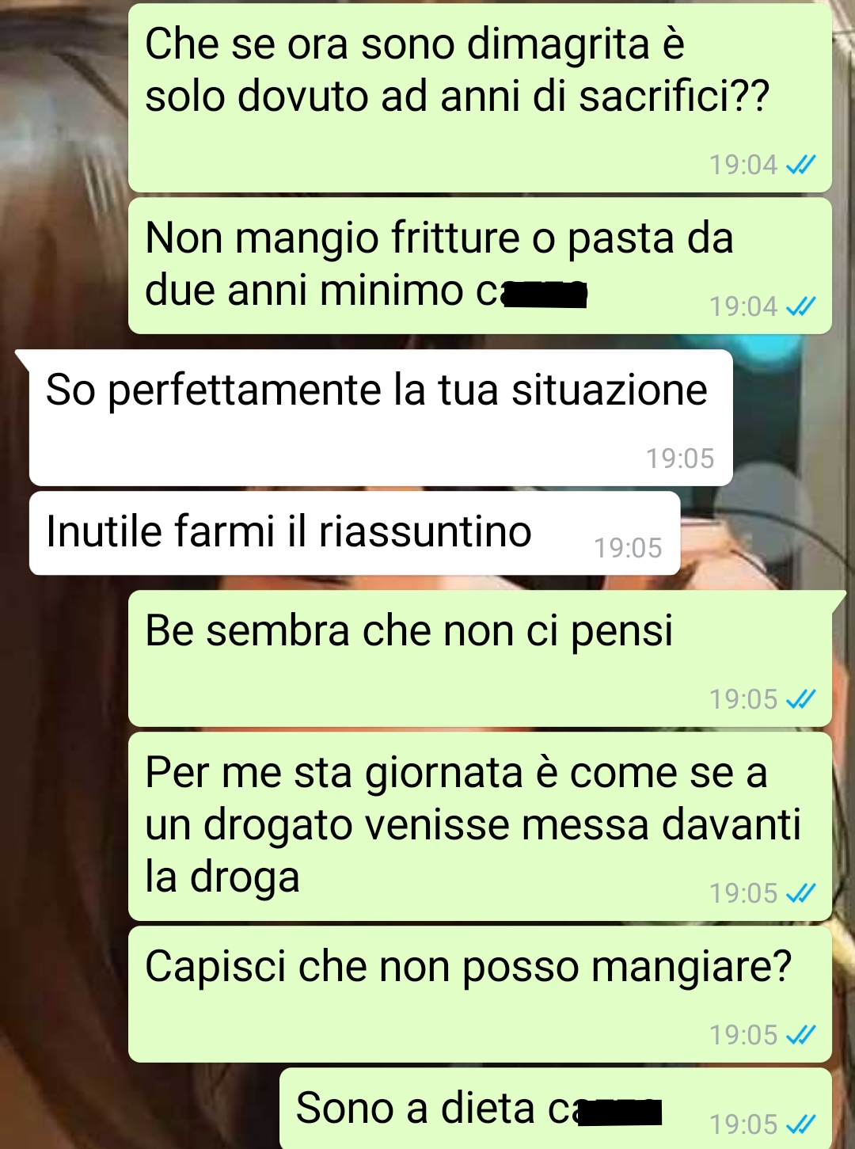Tap the read-receipt ticks on 'anni di sacrifici' message
This screenshot has width=855, height=1149.
click(800, 165)
